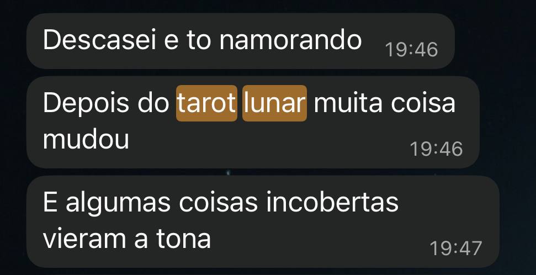The width and height of the screenshot is (536, 275).
Task: Click the 19:47 timestamp
Action: pos(455,248)
